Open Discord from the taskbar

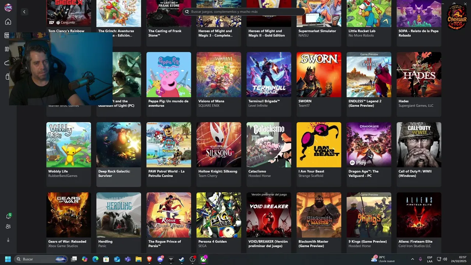[160, 259]
